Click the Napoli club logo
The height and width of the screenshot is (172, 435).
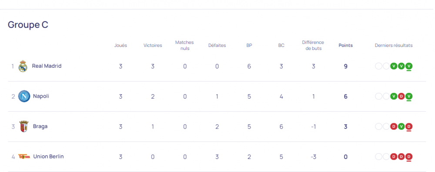[24, 96]
